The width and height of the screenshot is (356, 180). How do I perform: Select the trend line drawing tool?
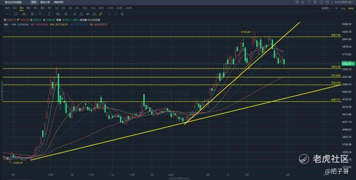(7, 14)
